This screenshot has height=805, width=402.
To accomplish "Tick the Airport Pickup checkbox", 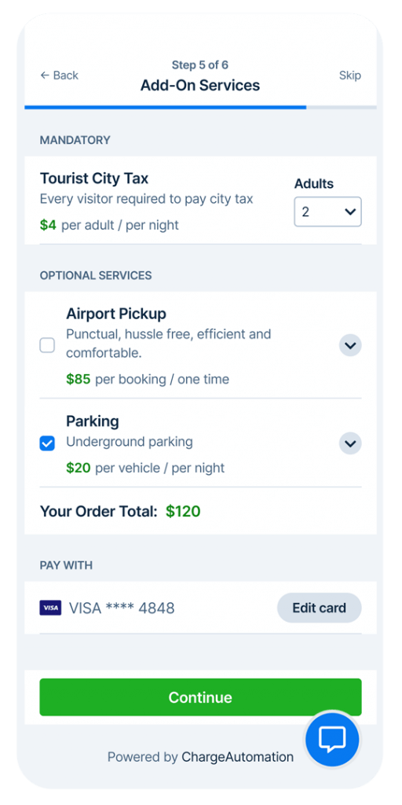I will point(47,346).
